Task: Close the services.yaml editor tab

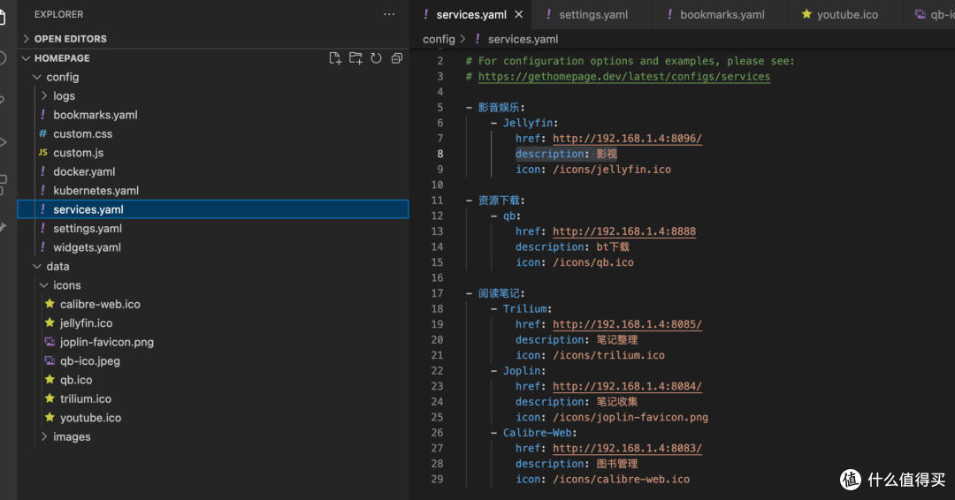Action: tap(519, 14)
